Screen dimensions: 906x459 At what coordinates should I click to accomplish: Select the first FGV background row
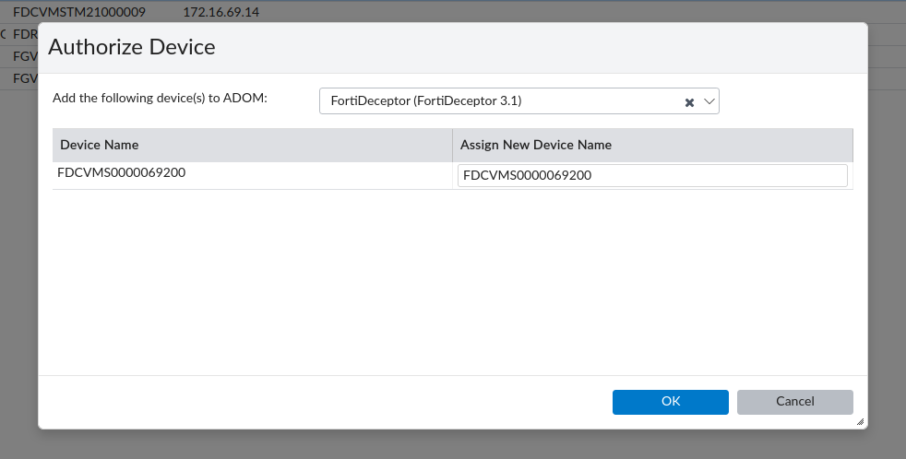tap(25, 56)
